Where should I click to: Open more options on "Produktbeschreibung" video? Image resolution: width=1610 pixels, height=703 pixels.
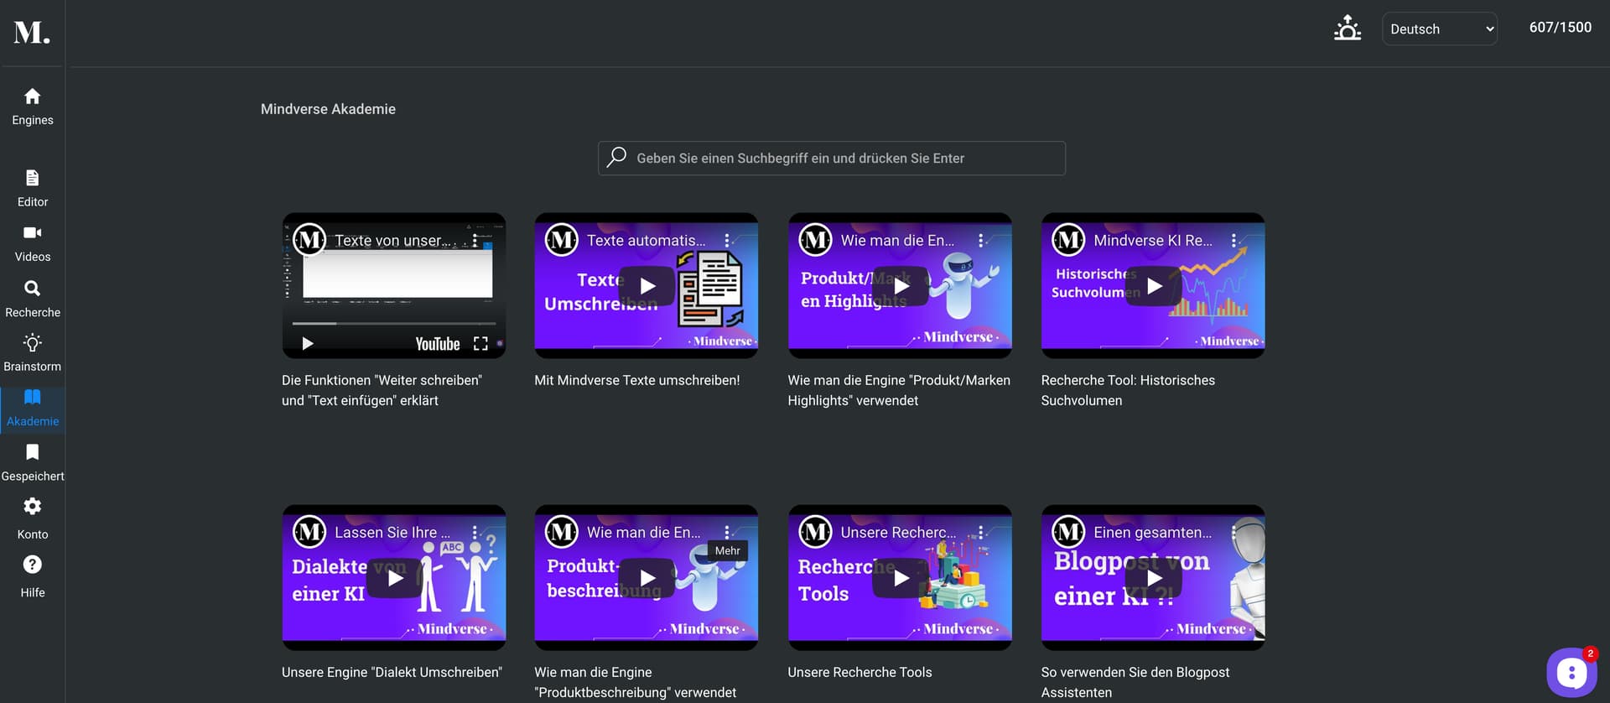coord(727,532)
